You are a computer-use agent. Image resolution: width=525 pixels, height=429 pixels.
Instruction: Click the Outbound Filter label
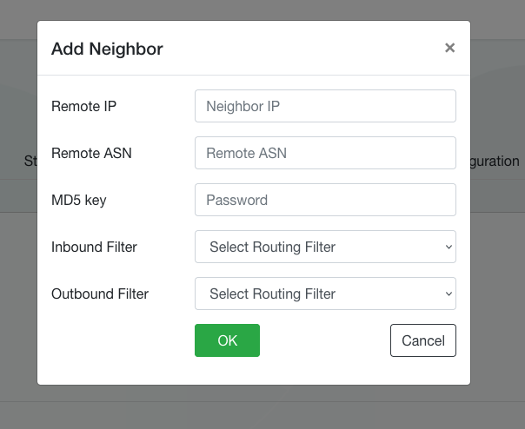(100, 294)
